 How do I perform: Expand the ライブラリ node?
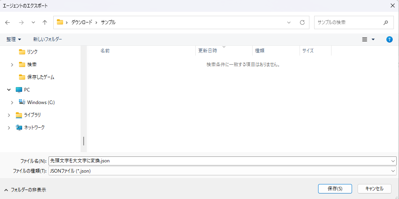9,115
